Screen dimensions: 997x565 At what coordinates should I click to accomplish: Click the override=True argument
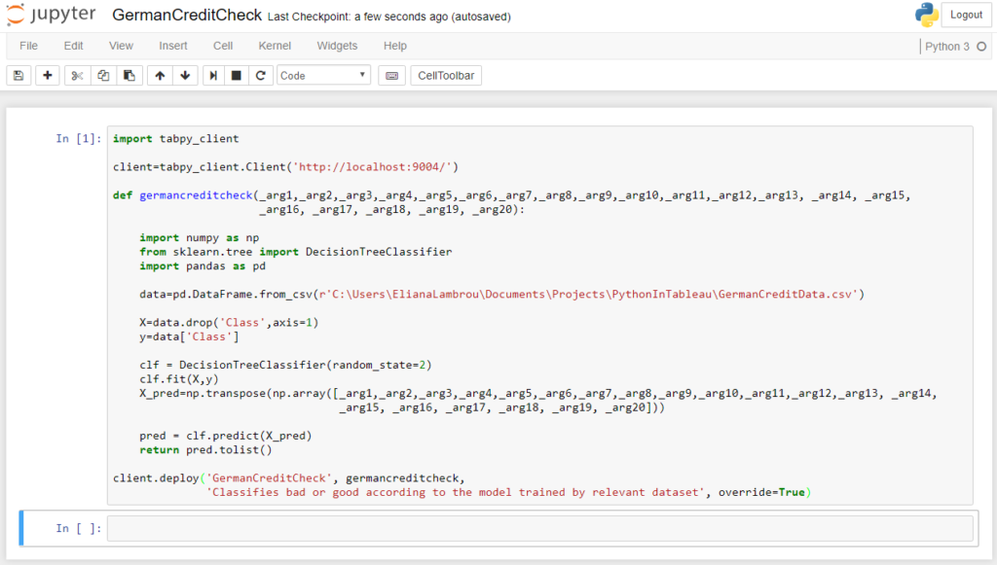pos(761,492)
